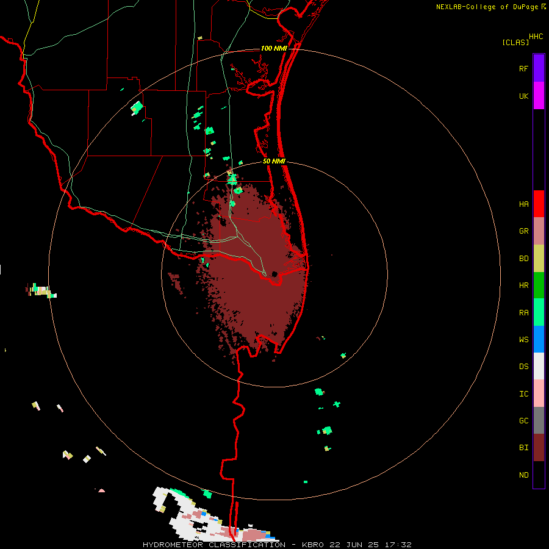Click the DS white legend swatch

(x=539, y=366)
